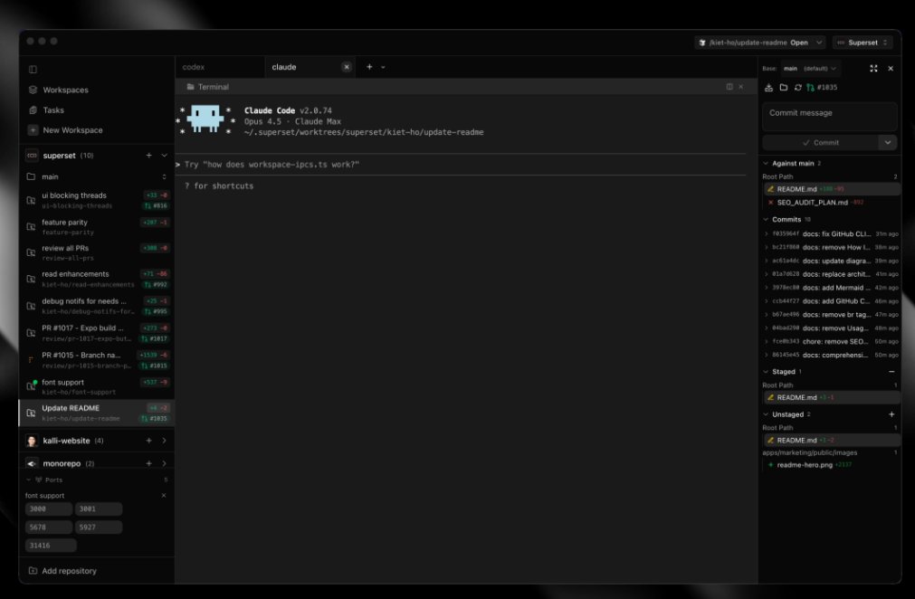Stage all files in Unstaged section
915x599 pixels.
tap(891, 414)
